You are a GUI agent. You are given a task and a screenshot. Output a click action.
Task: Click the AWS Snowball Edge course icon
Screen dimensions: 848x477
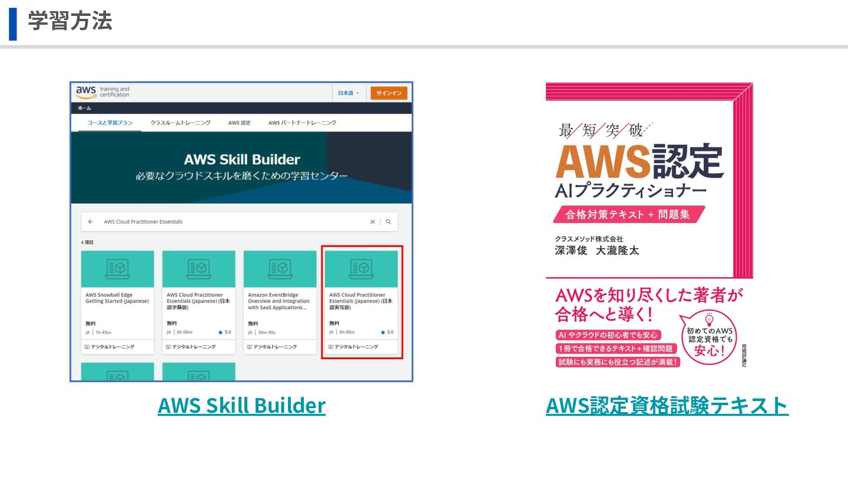118,269
